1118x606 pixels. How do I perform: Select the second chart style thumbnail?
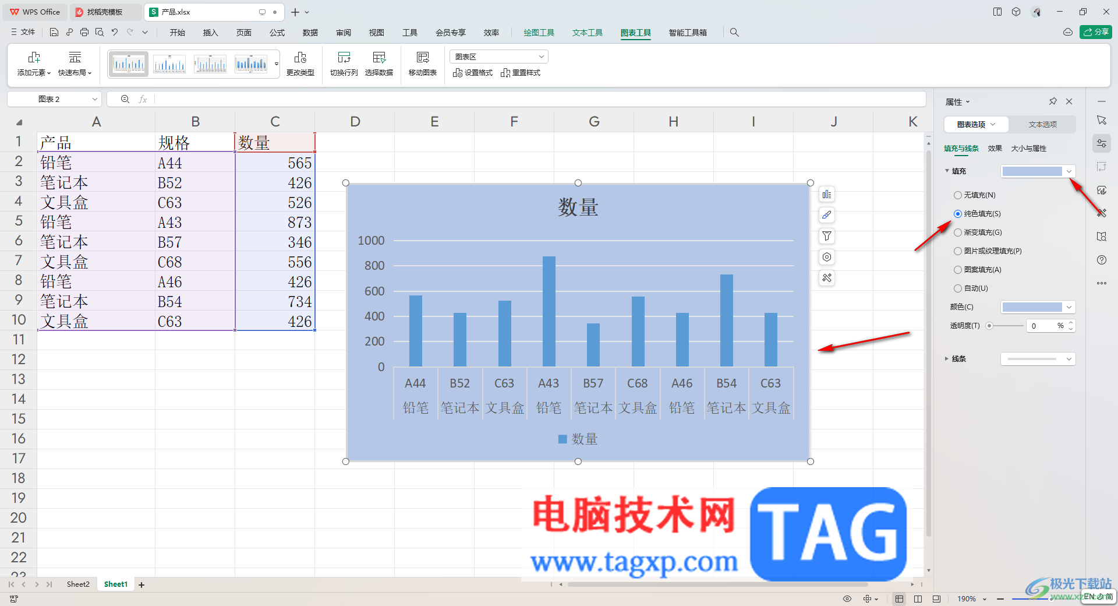(x=169, y=64)
